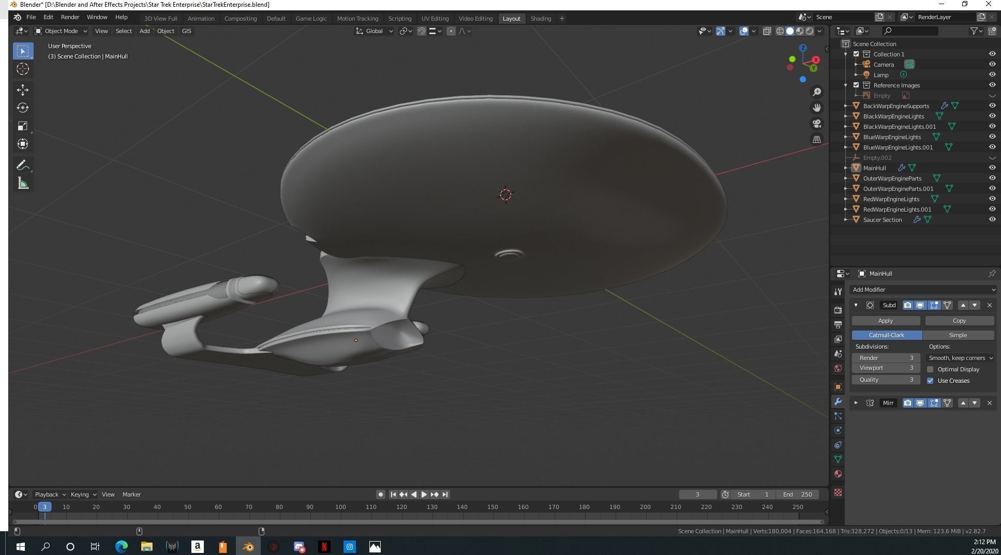Select the Cursor tool in the toolbar
Screen dimensions: 1001x555
(x=23, y=69)
